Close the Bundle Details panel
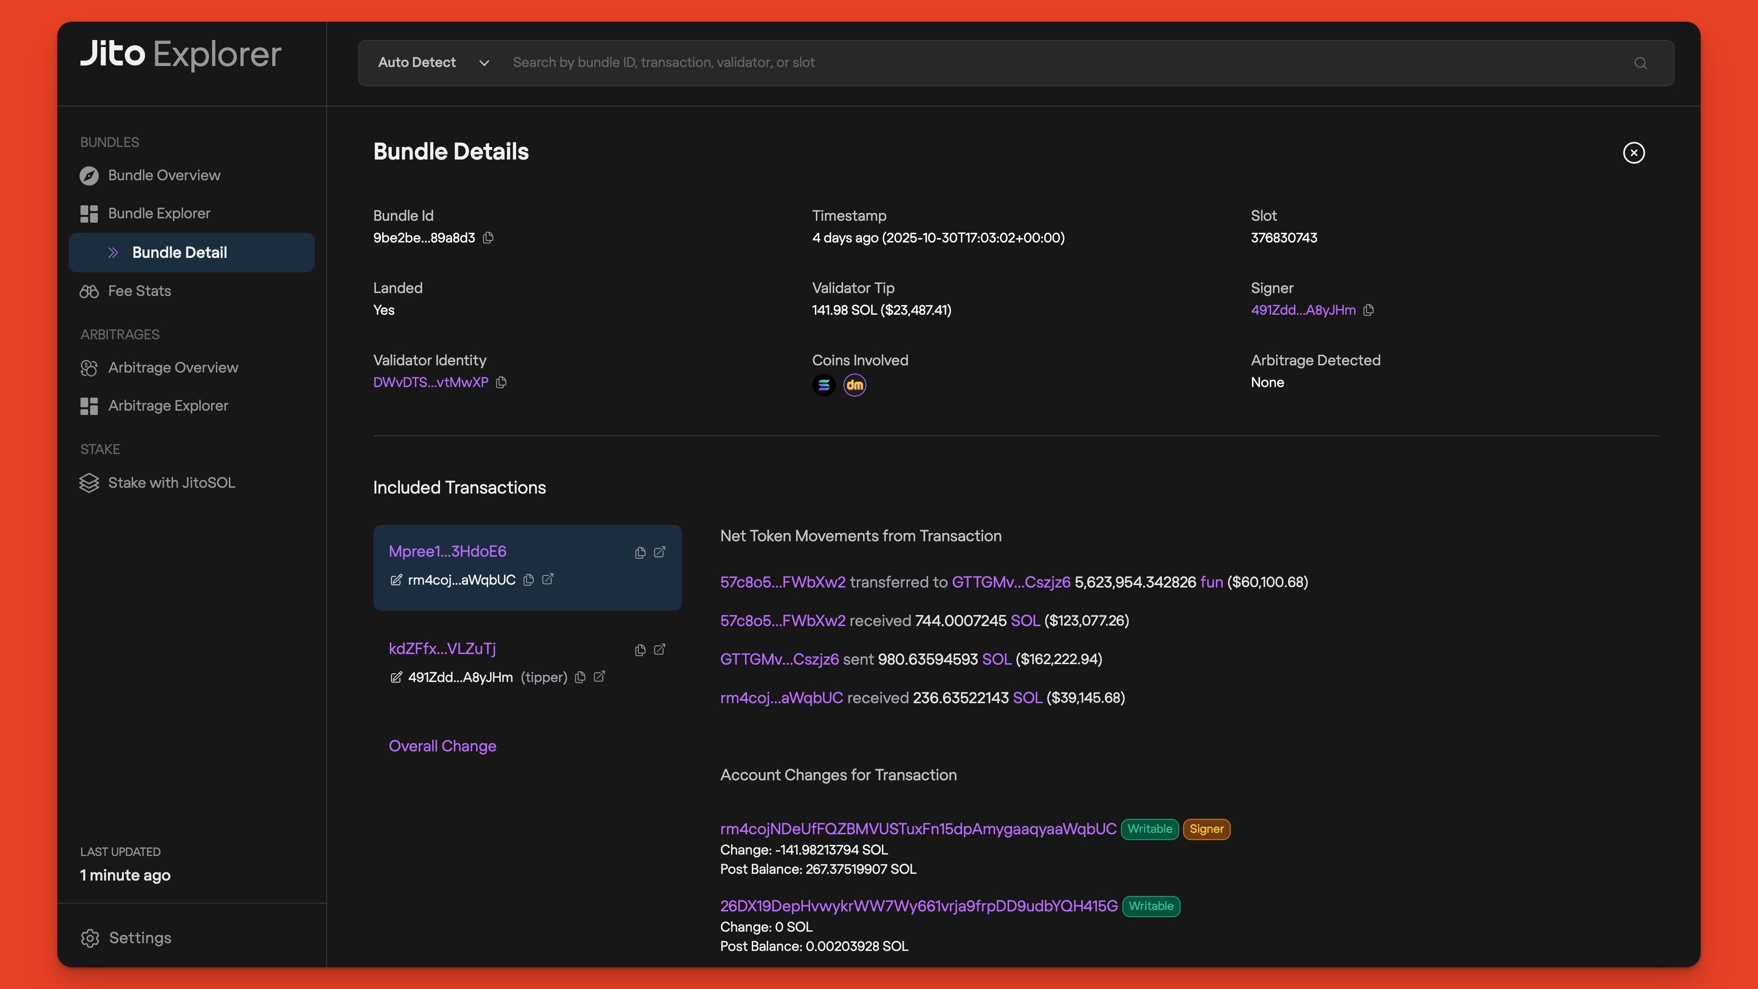Image resolution: width=1758 pixels, height=989 pixels. coord(1634,152)
